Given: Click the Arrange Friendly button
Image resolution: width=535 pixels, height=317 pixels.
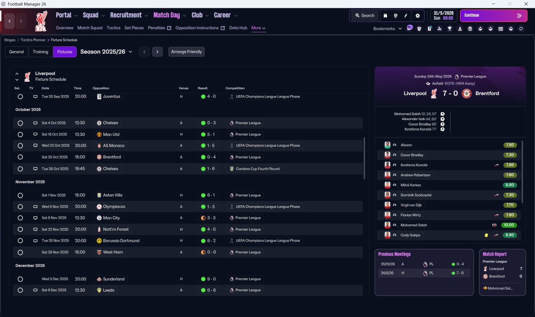Looking at the screenshot, I should (x=186, y=52).
